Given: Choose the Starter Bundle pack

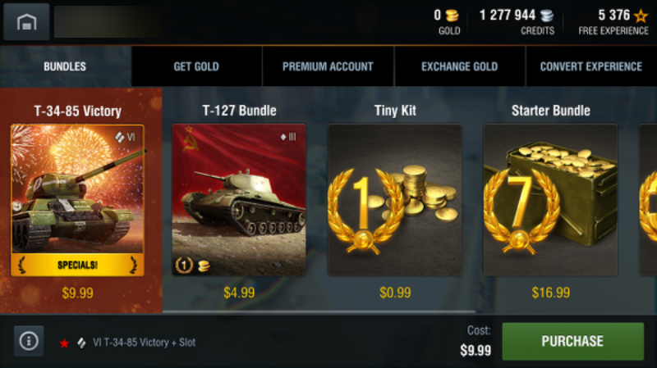Looking at the screenshot, I should 550,200.
